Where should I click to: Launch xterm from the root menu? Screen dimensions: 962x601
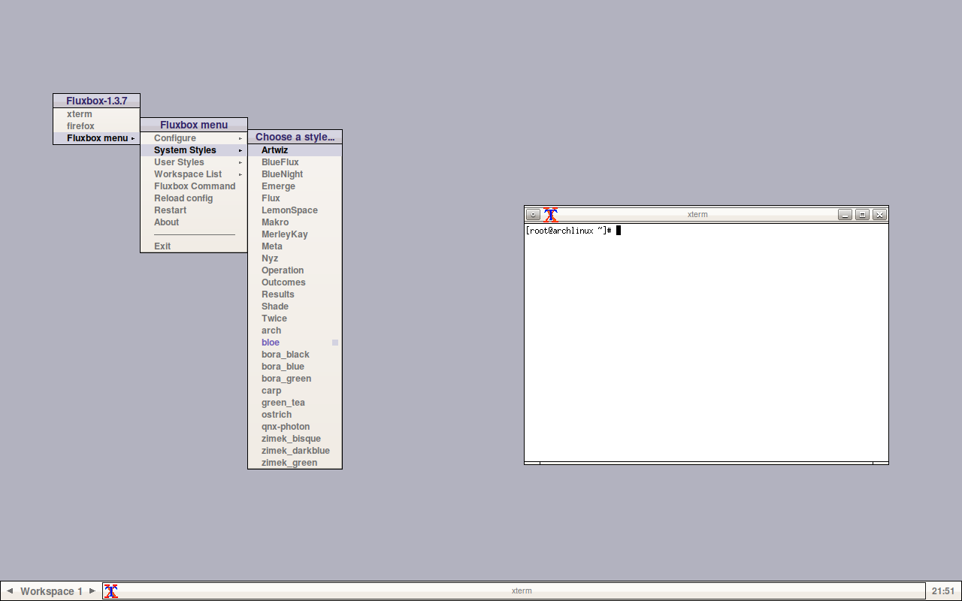[96, 114]
